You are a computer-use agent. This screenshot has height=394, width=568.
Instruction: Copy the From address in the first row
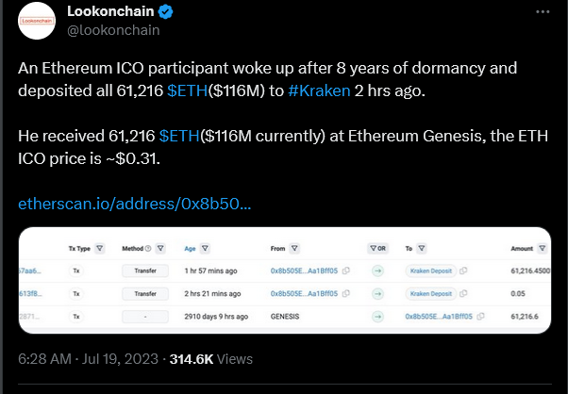pos(346,271)
